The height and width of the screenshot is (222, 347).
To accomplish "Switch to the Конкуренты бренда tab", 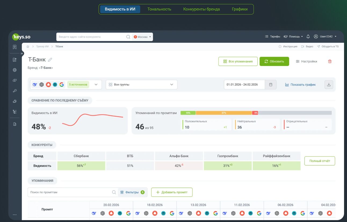I will (x=201, y=9).
